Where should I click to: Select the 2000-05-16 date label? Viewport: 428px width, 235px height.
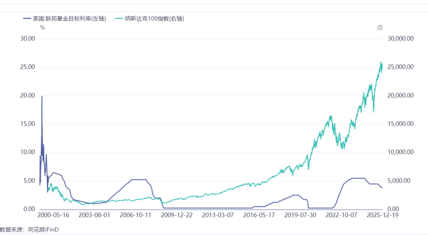coord(53,215)
